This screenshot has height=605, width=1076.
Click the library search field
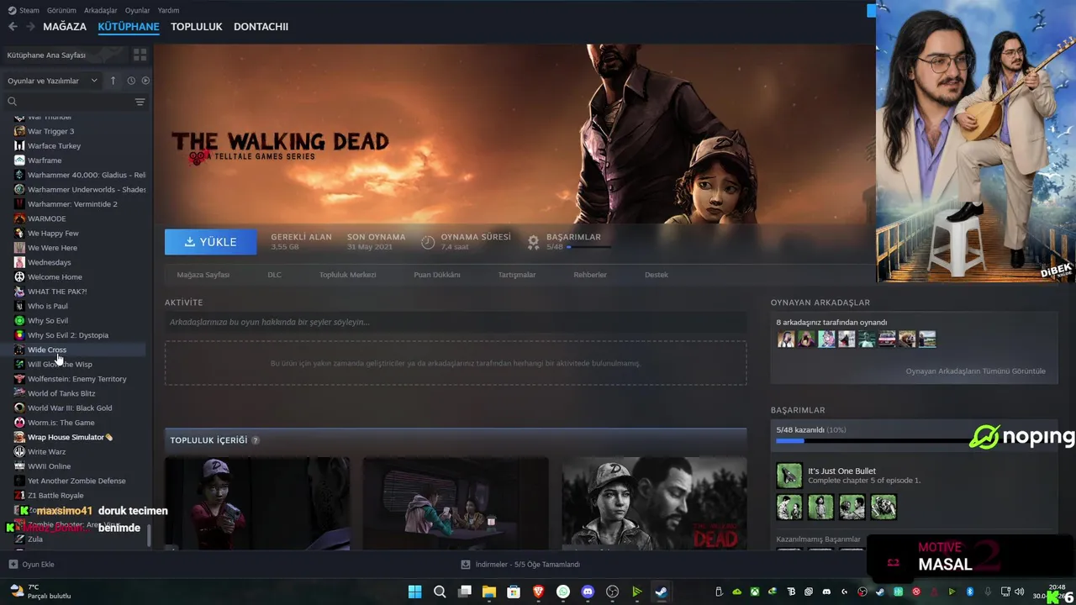pos(74,102)
